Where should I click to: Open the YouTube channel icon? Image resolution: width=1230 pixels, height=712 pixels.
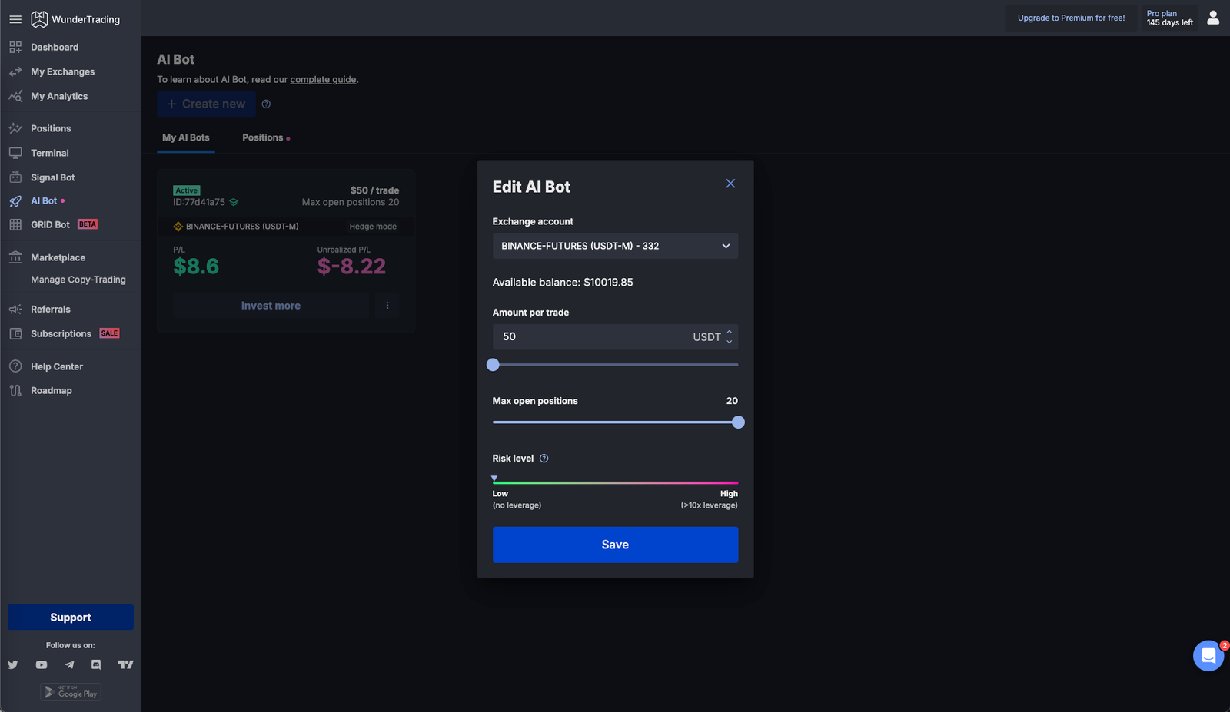(x=42, y=665)
